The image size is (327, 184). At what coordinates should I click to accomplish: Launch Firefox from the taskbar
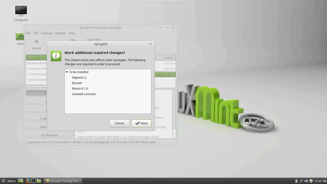28,181
